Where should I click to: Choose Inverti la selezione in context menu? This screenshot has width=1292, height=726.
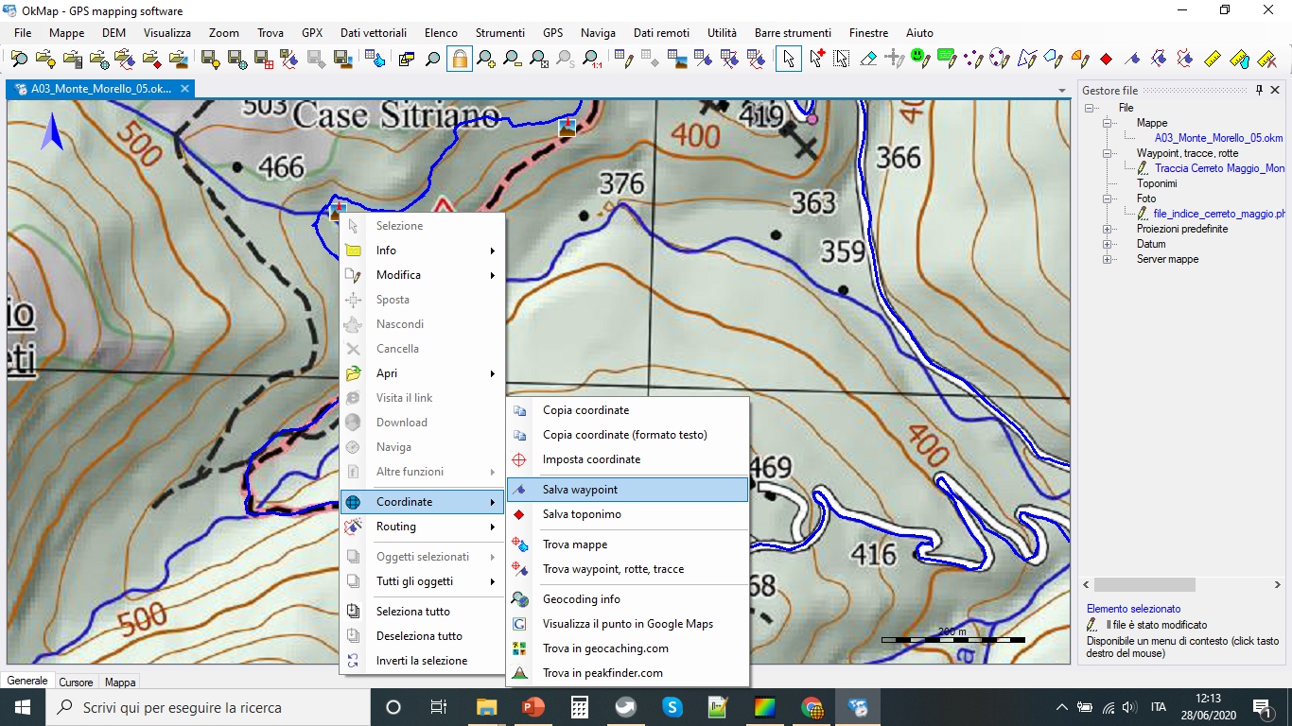point(422,661)
